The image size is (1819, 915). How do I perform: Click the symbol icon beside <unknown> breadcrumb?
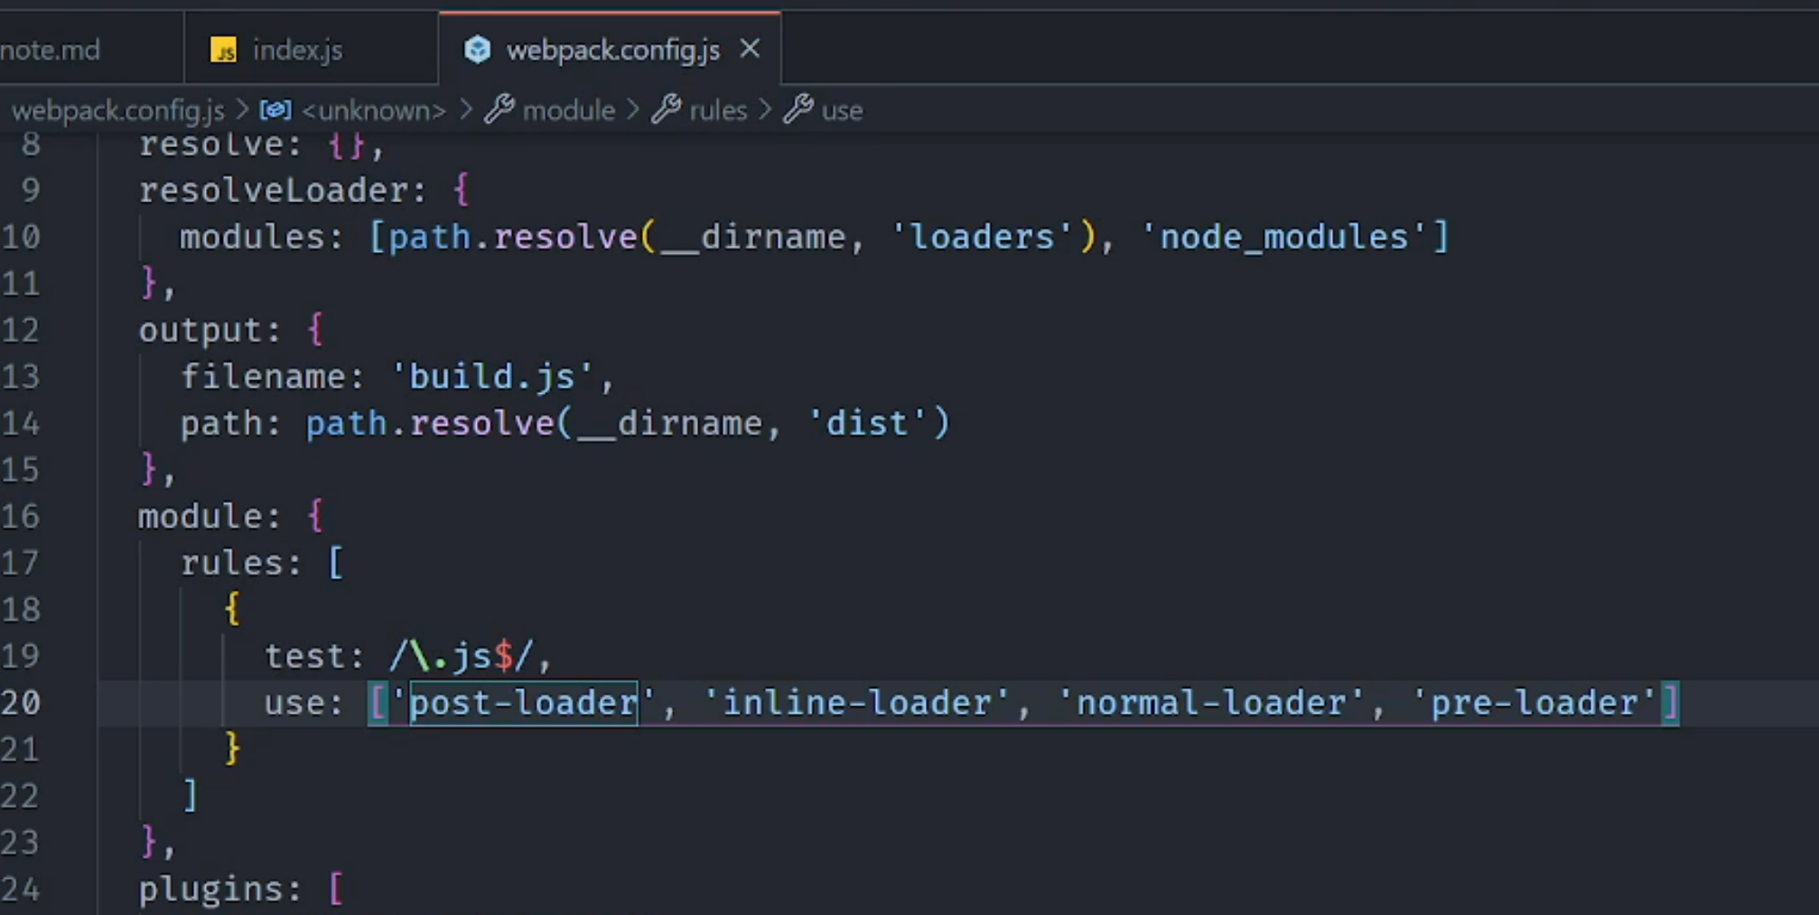(275, 110)
